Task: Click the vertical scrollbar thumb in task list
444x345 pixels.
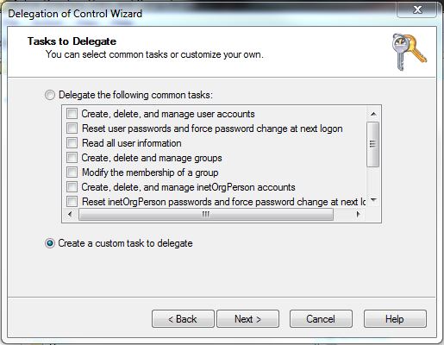Action: pyautogui.click(x=373, y=144)
